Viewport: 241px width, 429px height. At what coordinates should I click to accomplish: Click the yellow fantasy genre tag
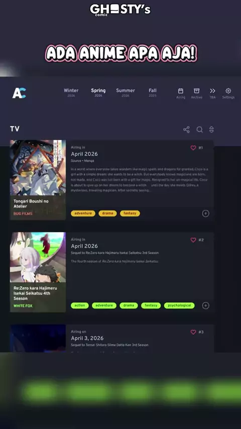(x=130, y=213)
